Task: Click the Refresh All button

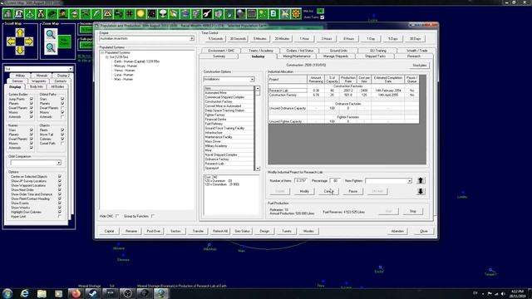Action: 220,231
